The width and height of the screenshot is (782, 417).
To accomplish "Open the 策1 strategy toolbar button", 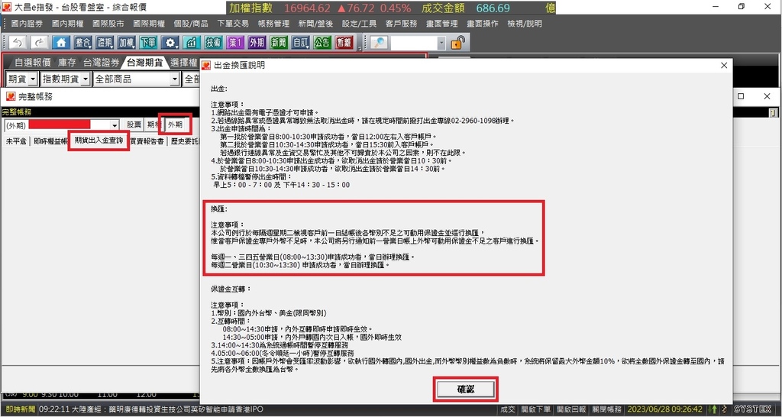I will tap(235, 43).
